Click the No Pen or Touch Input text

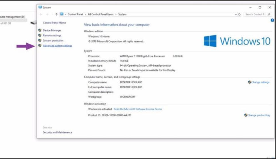click(x=148, y=70)
